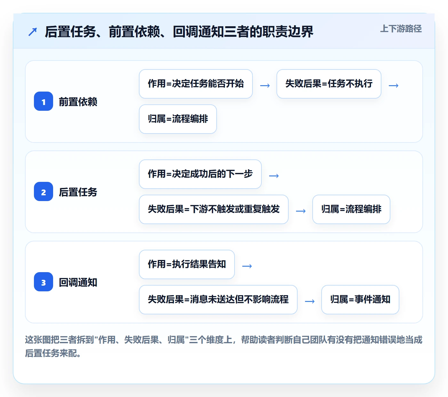Click the 归属=流程编排 chip in 前置依赖 row
This screenshot has height=397, width=448.
[x=178, y=119]
